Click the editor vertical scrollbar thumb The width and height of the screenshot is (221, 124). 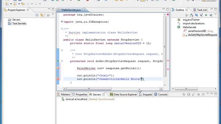(x=165, y=46)
